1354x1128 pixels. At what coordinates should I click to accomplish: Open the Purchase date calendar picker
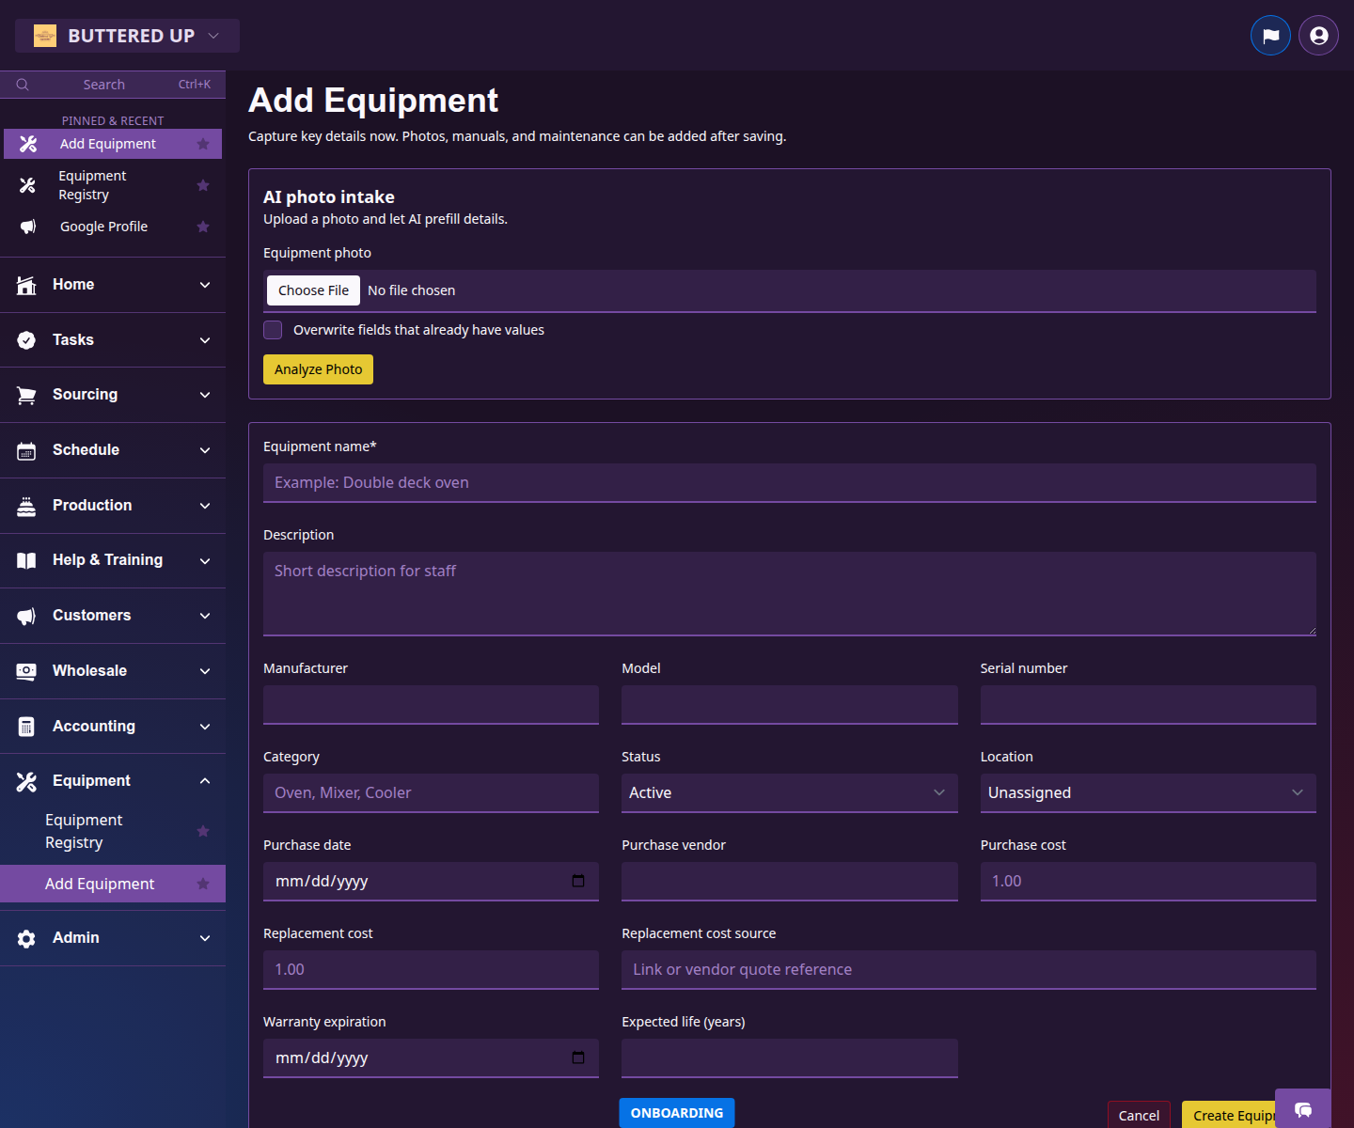click(x=577, y=881)
